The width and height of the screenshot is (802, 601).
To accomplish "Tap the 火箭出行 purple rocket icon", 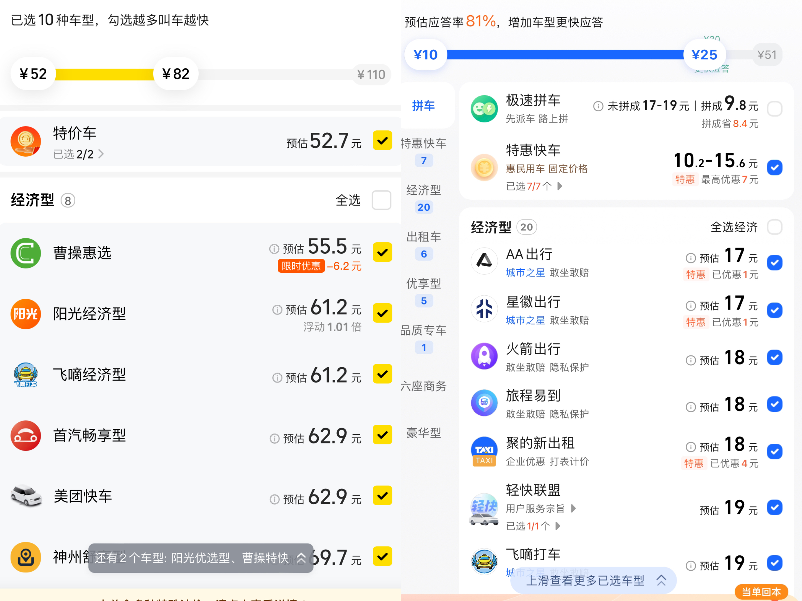I will (484, 356).
